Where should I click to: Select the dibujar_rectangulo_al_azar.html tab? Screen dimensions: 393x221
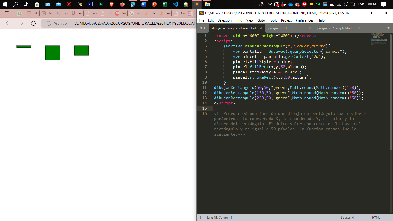[234, 28]
